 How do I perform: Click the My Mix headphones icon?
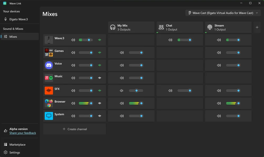(x=113, y=27)
